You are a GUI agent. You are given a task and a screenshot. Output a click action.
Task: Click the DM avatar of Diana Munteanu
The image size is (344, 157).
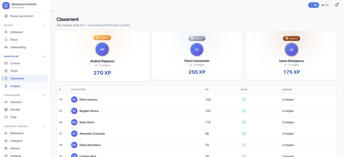(74, 145)
